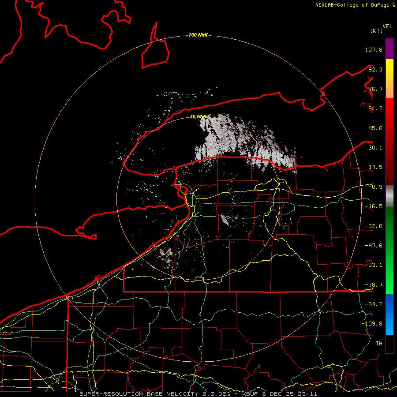Click the yellow-orange segment of the color bar
Screen dimensions: 397x397
pyautogui.click(x=390, y=79)
